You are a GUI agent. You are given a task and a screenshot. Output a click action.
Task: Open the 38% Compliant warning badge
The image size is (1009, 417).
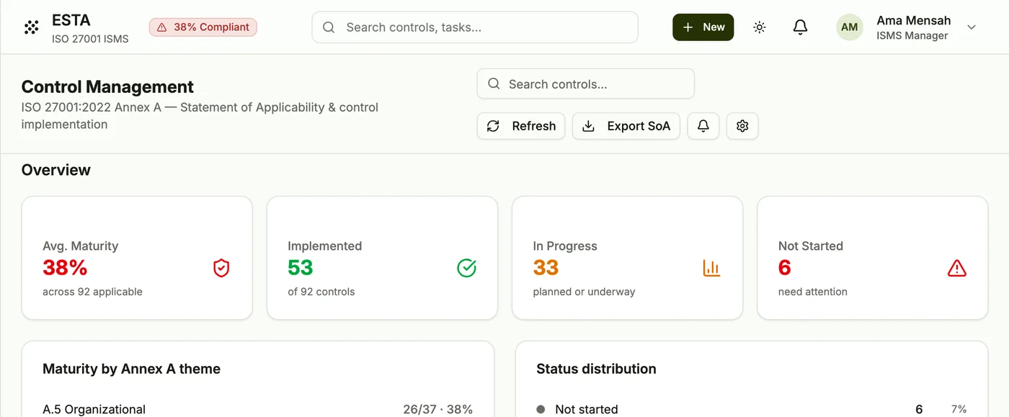point(203,27)
